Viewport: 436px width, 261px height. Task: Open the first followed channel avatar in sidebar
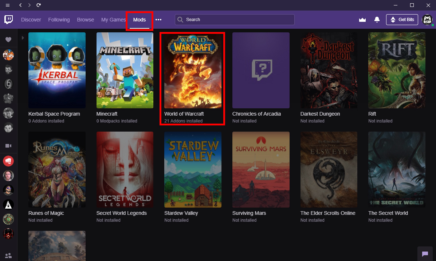pos(8,55)
